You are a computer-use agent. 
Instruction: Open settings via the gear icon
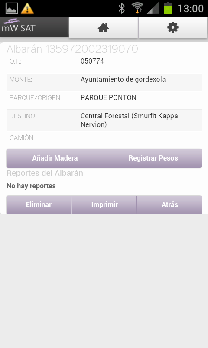[172, 28]
